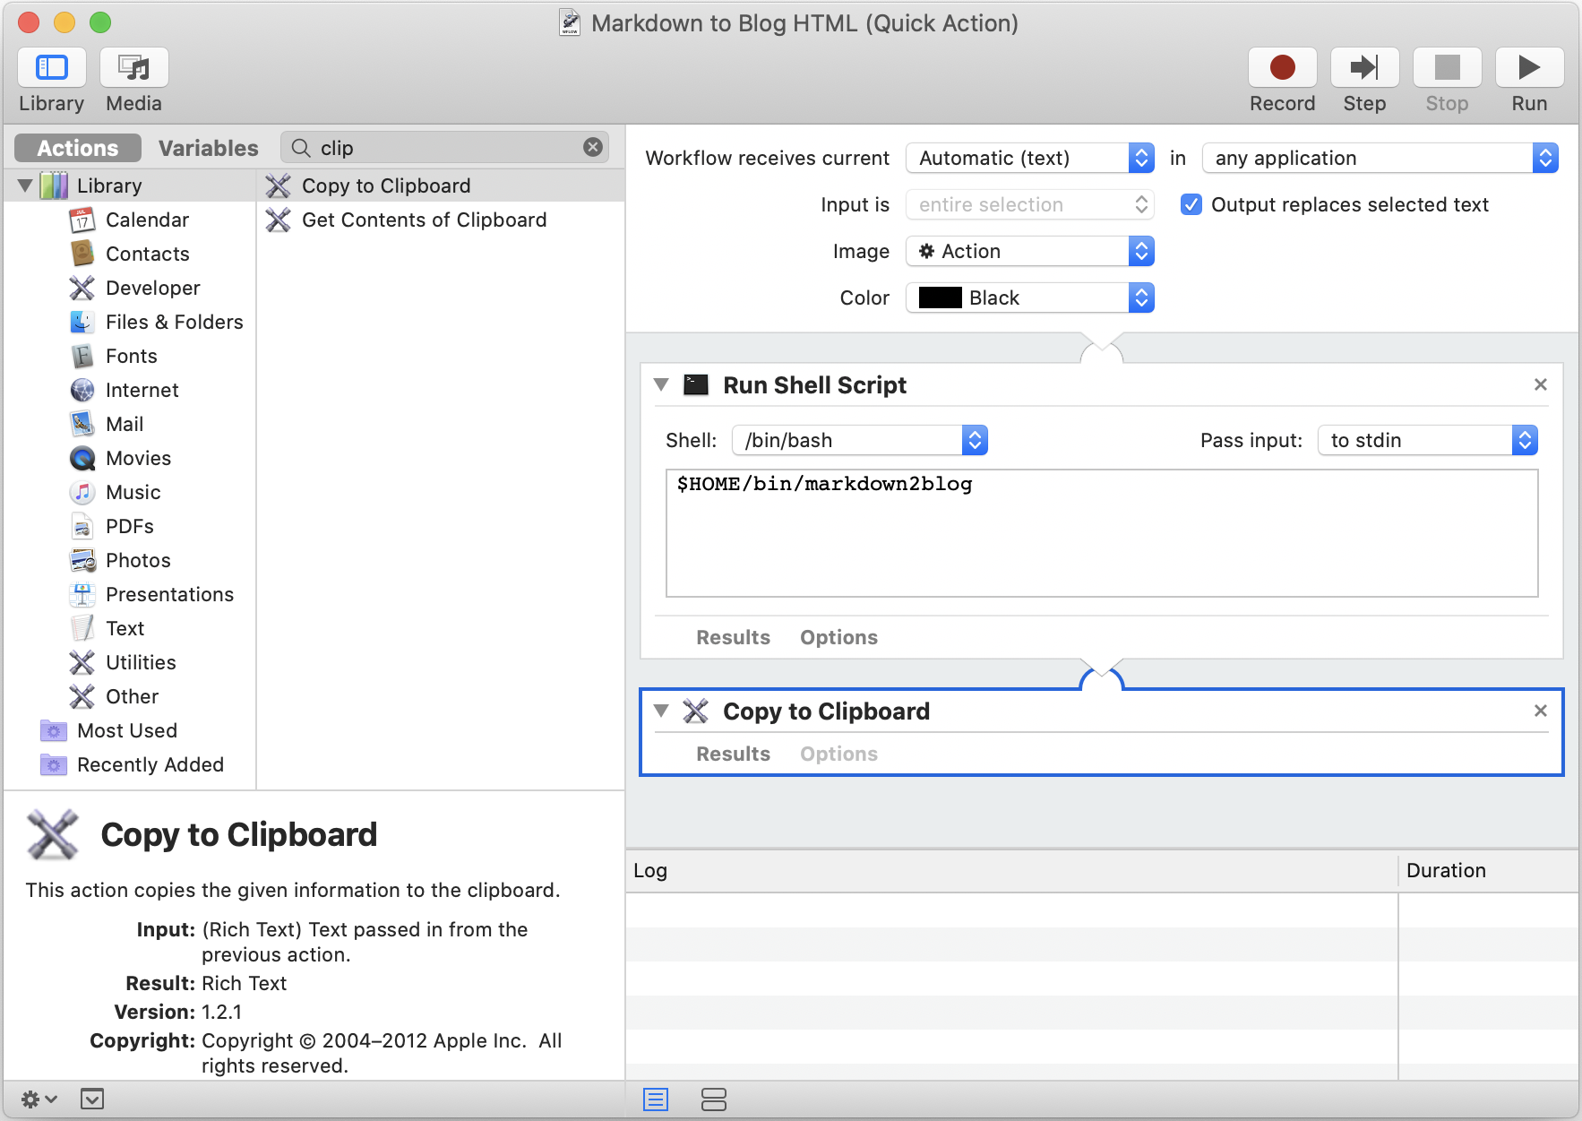Switch to the stacked variables view icon
Screen dimensions: 1582x1121
pos(714,1099)
